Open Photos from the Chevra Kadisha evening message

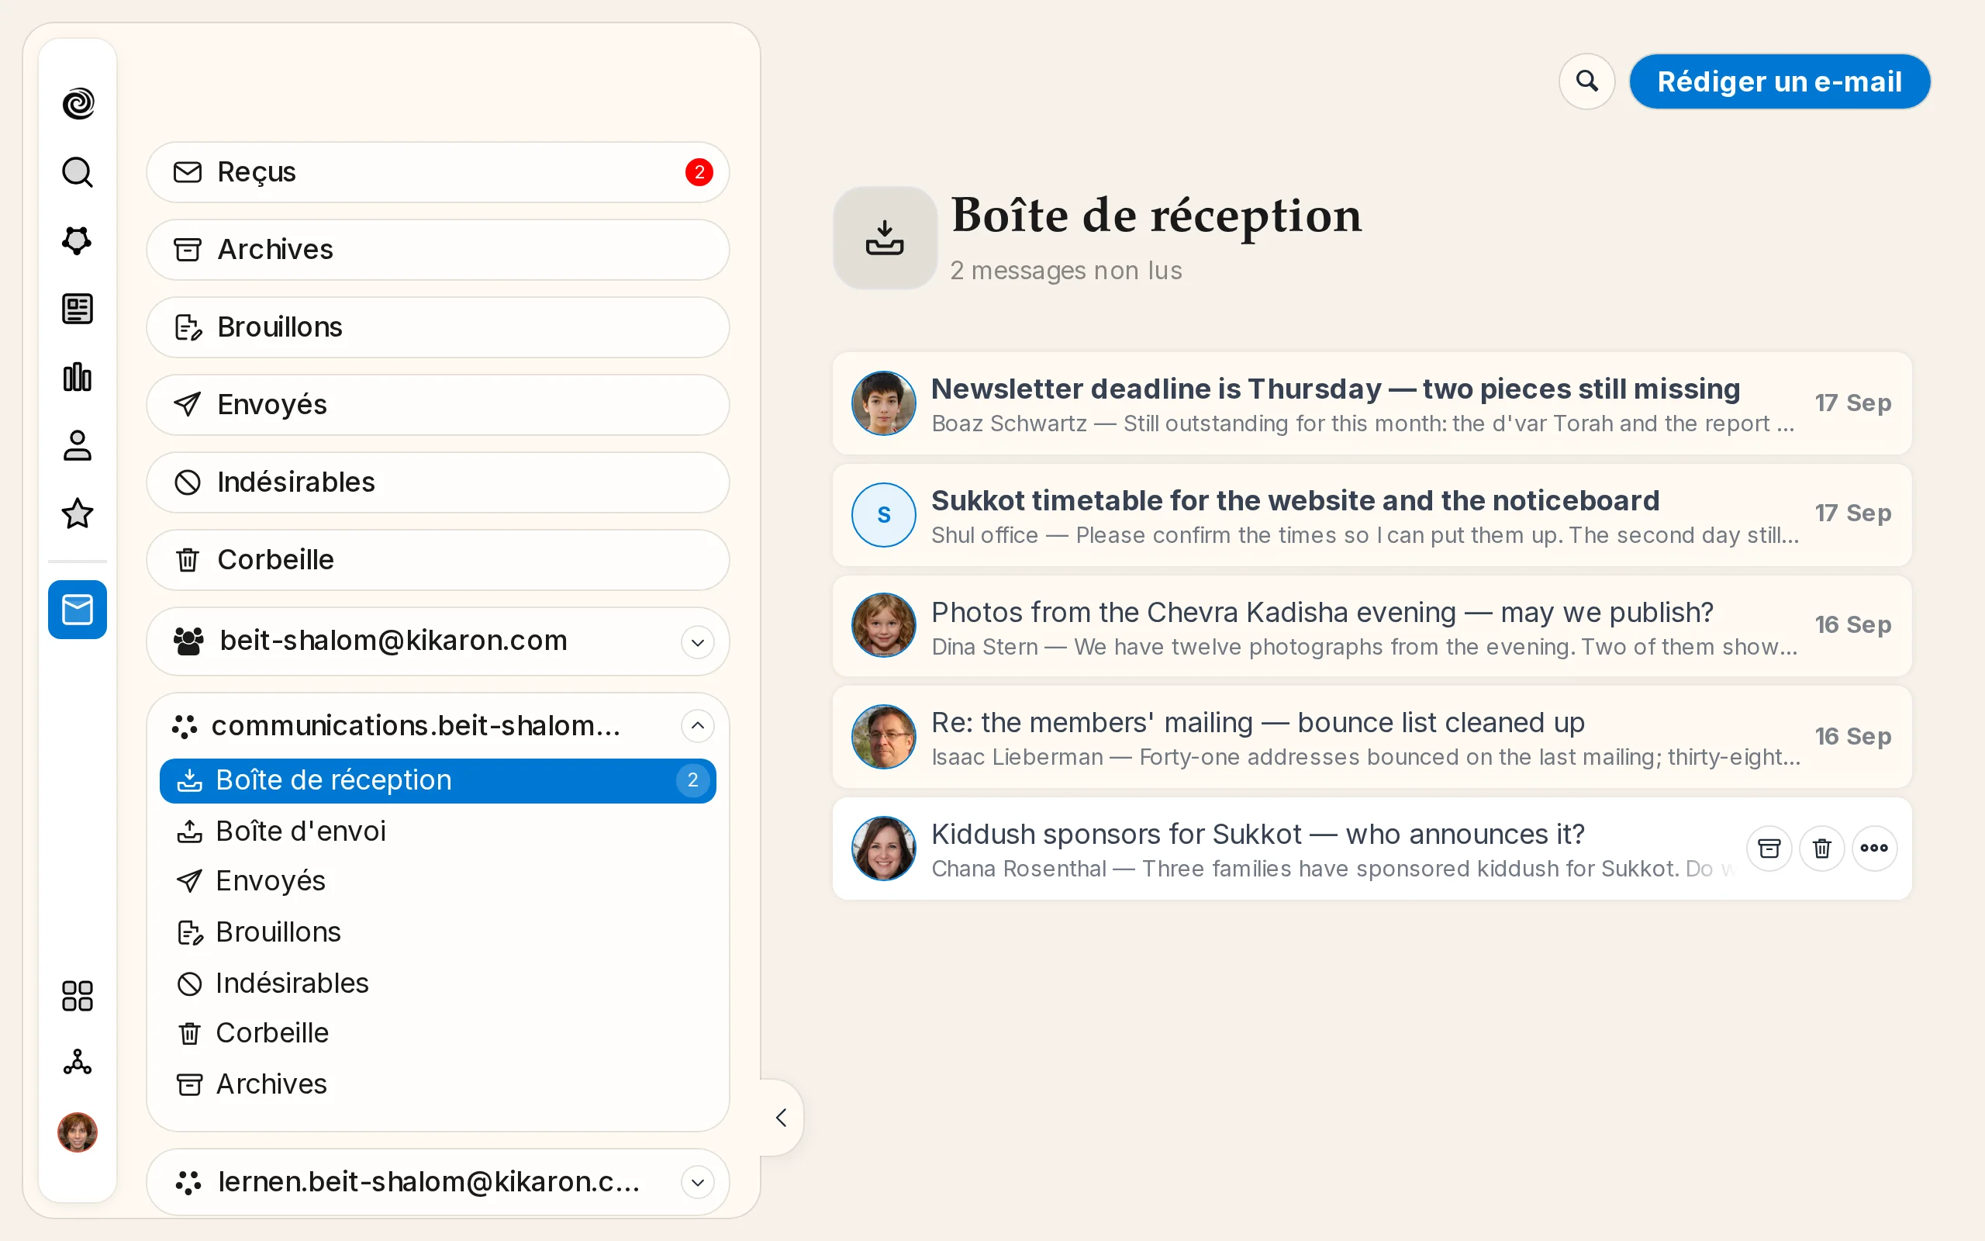(x=1372, y=626)
